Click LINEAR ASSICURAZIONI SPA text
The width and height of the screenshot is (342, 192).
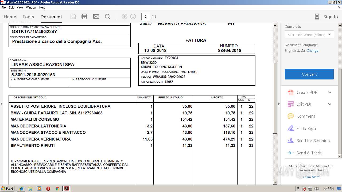pyautogui.click(x=43, y=65)
